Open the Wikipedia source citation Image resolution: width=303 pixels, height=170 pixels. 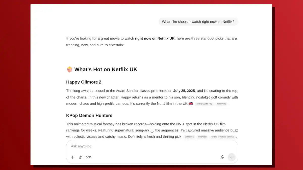pos(189,137)
